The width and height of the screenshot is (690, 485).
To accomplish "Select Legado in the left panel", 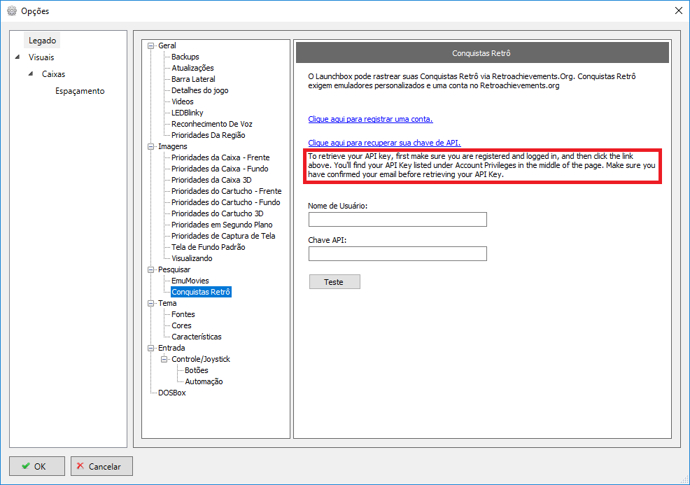I will click(x=42, y=41).
